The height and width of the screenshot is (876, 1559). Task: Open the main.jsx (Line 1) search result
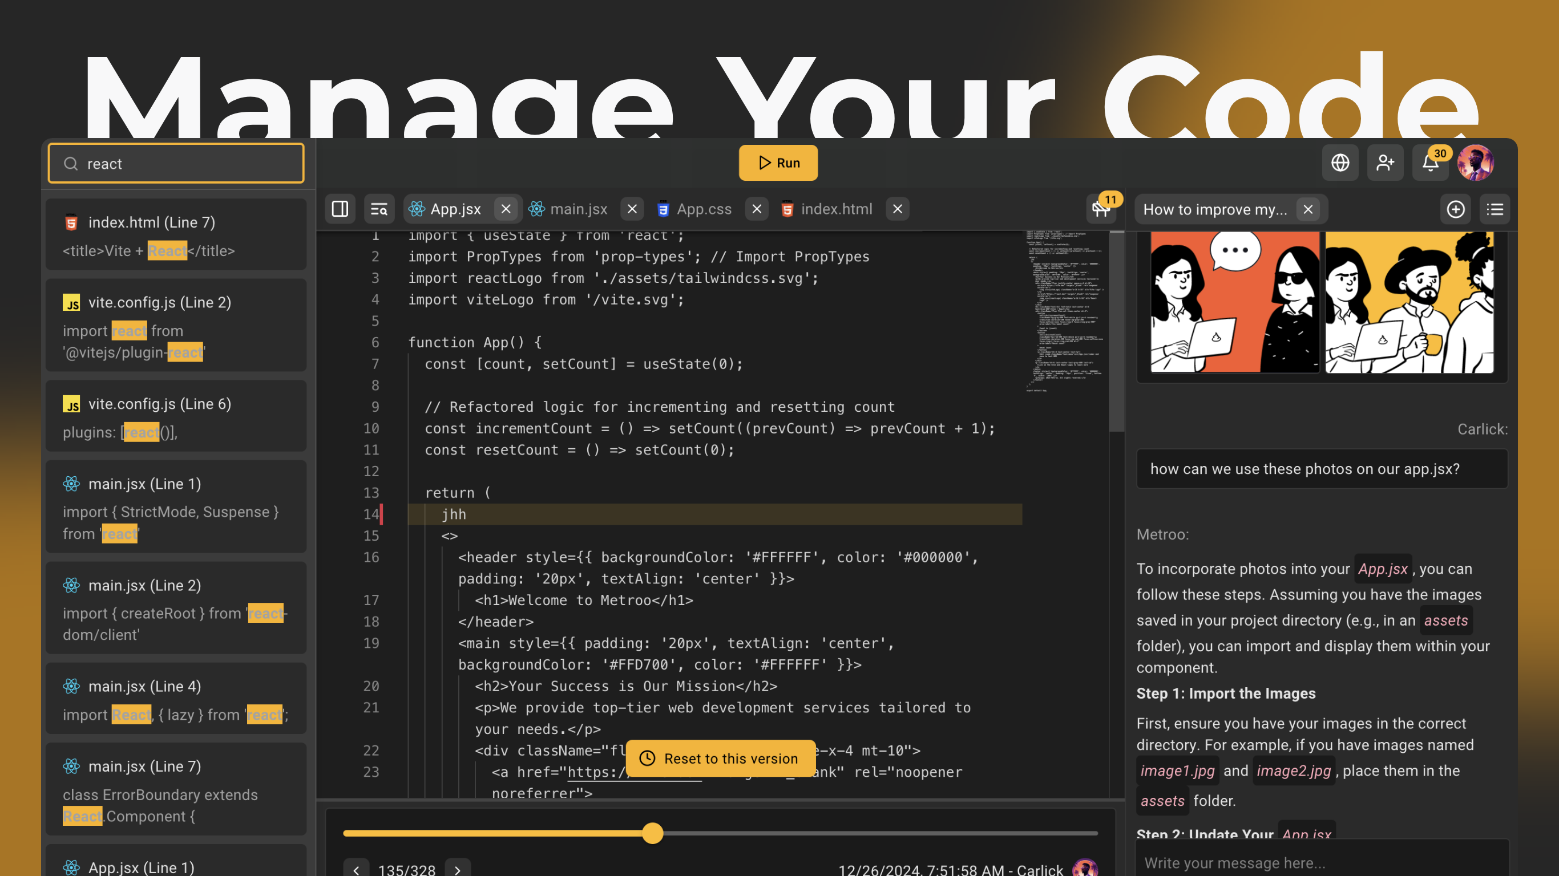(176, 507)
